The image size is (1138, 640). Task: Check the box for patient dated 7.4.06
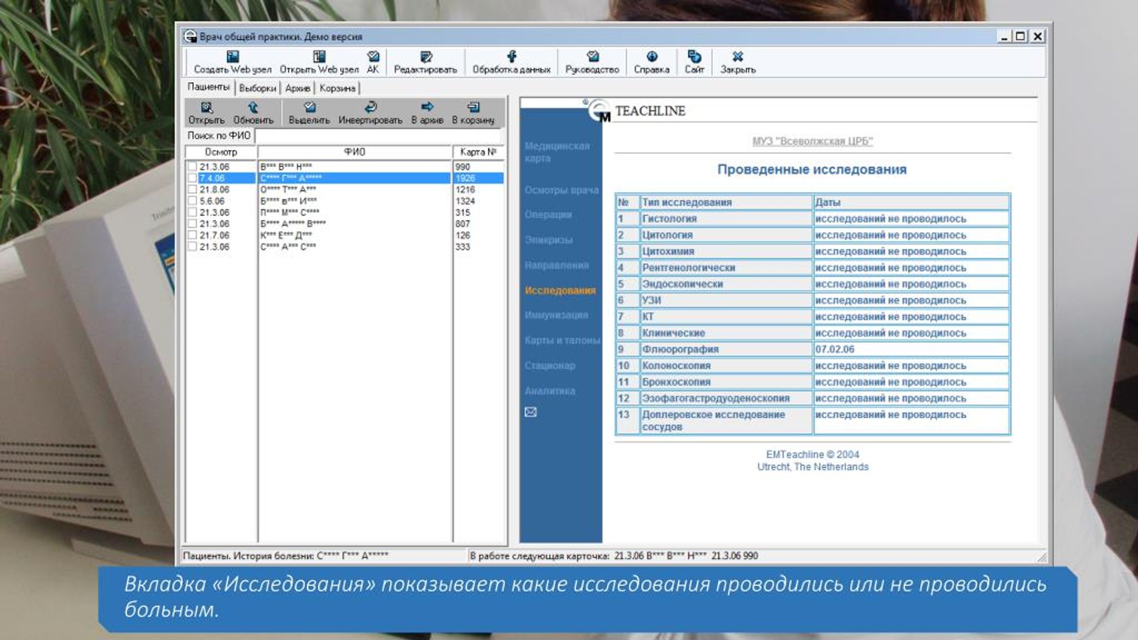pos(192,178)
